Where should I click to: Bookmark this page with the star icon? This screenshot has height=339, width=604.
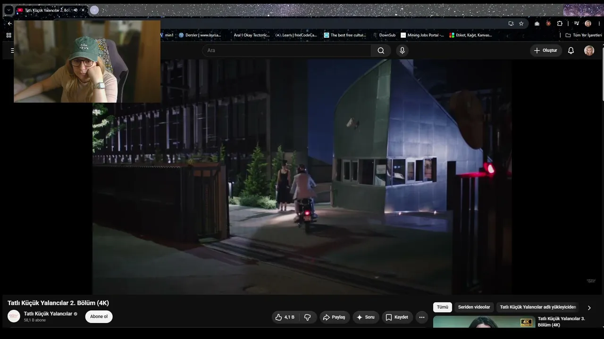(x=521, y=24)
